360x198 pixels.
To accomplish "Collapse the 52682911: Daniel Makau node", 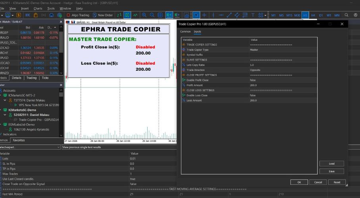I will coord(5,115).
